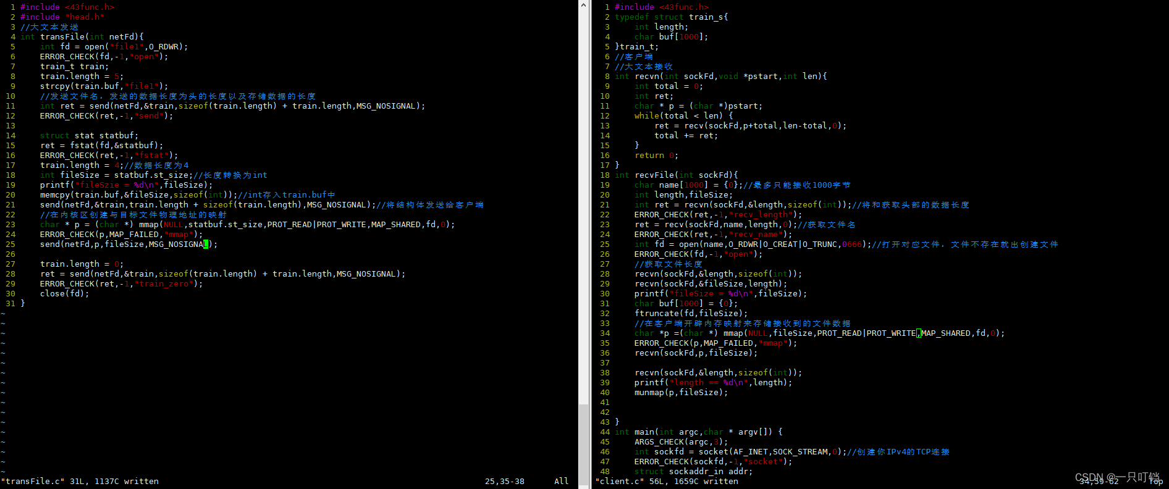The height and width of the screenshot is (489, 1169).
Task: Click the struct stat statbuf; declaration
Action: 89,136
